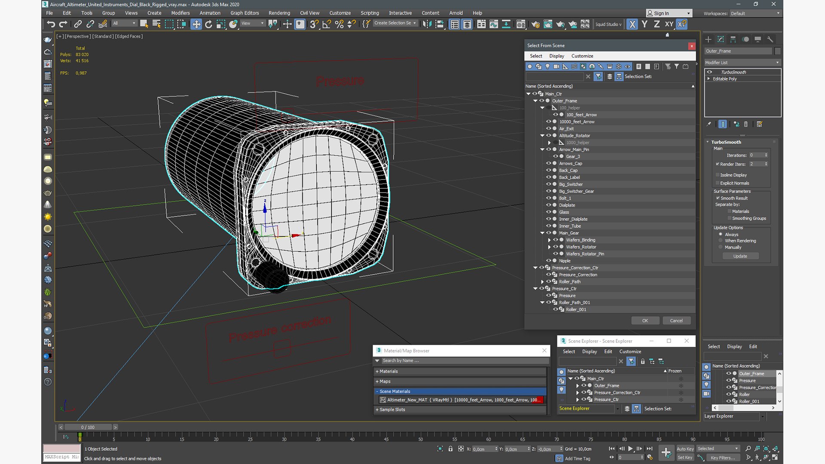The image size is (825, 464).
Task: Toggle visibility eye of Glass object
Action: click(x=548, y=212)
